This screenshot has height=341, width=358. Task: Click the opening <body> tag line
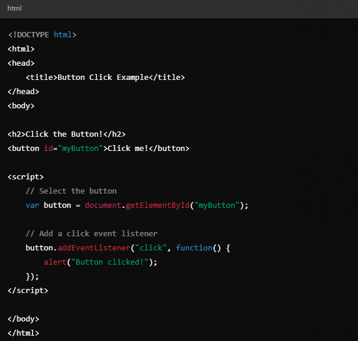tap(21, 106)
